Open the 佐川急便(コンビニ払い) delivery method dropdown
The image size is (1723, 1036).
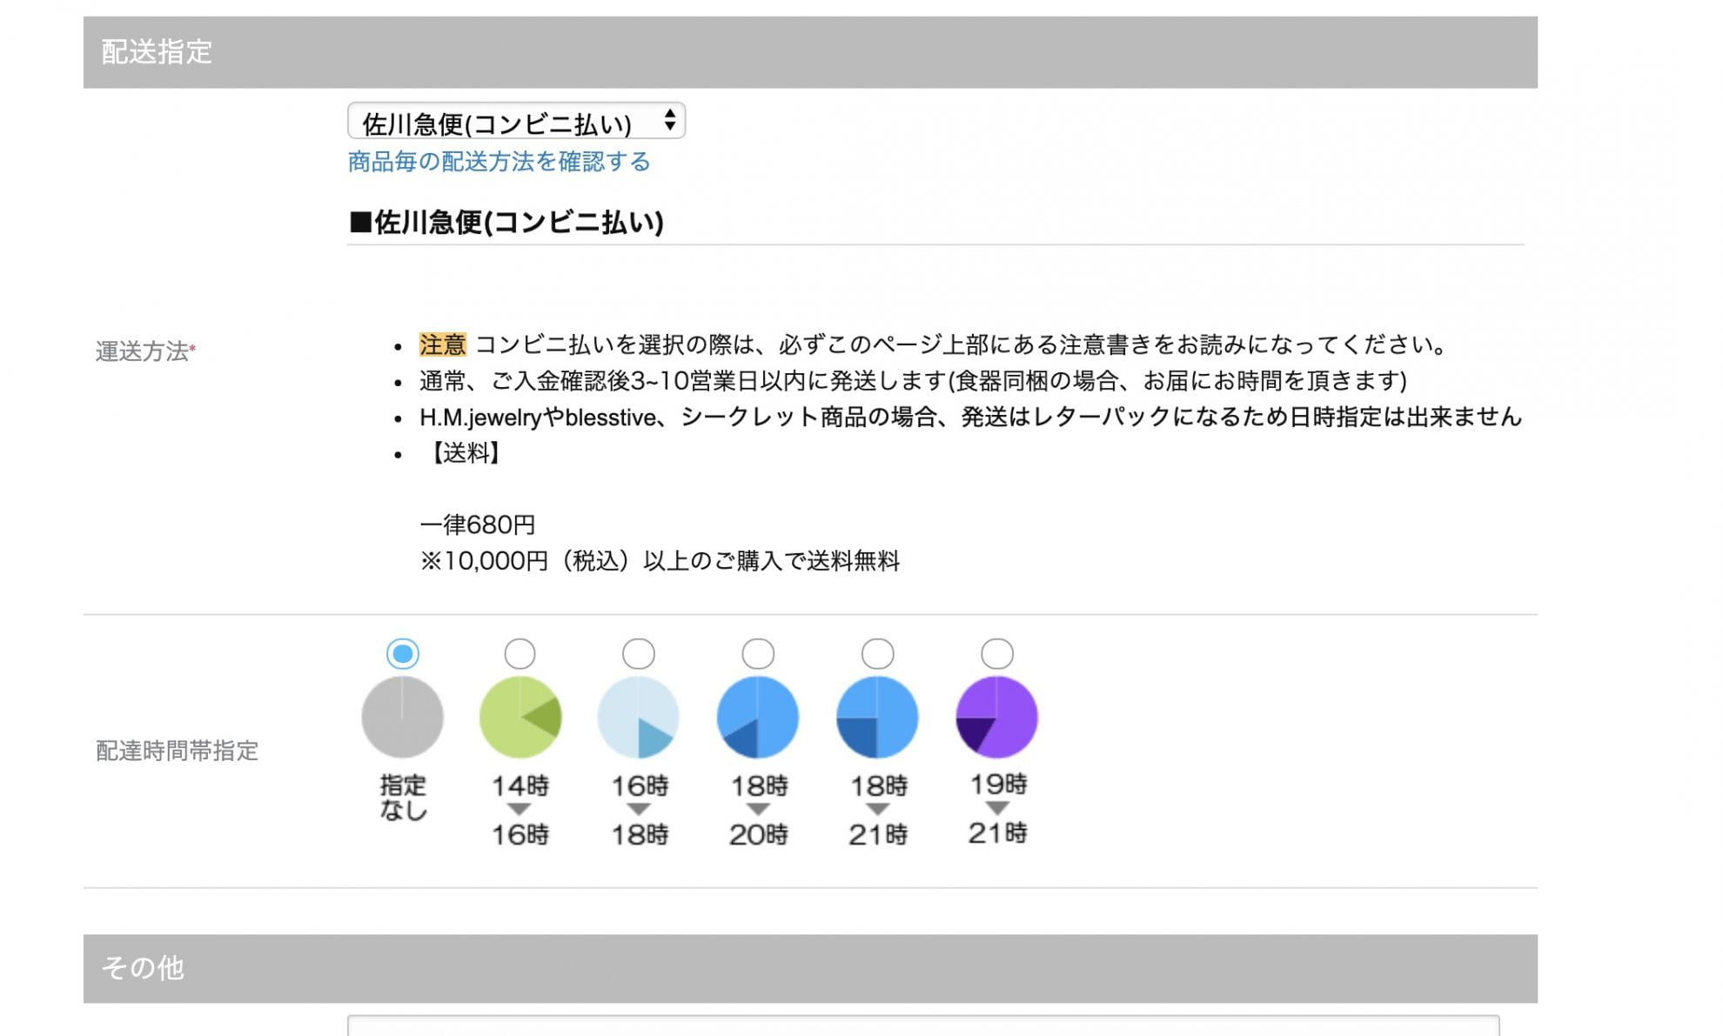(516, 122)
